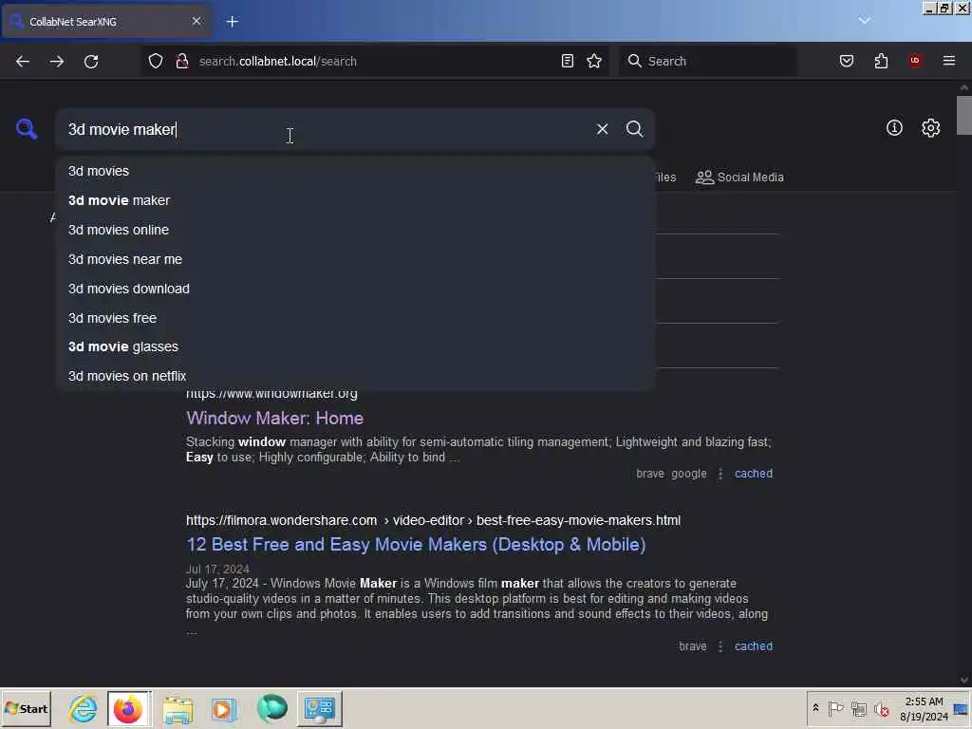This screenshot has height=729, width=972.
Task: Choose suggestion '3d movies on netflix'
Action: [355, 376]
